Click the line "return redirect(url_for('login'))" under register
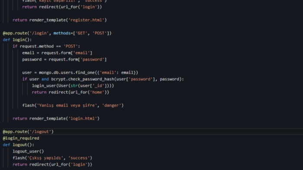The width and height of the screenshot is (303, 170). point(62,7)
